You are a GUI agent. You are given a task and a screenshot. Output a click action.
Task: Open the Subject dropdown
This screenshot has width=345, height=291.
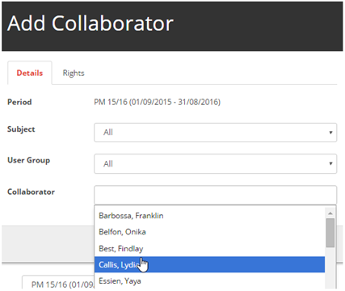pos(215,133)
